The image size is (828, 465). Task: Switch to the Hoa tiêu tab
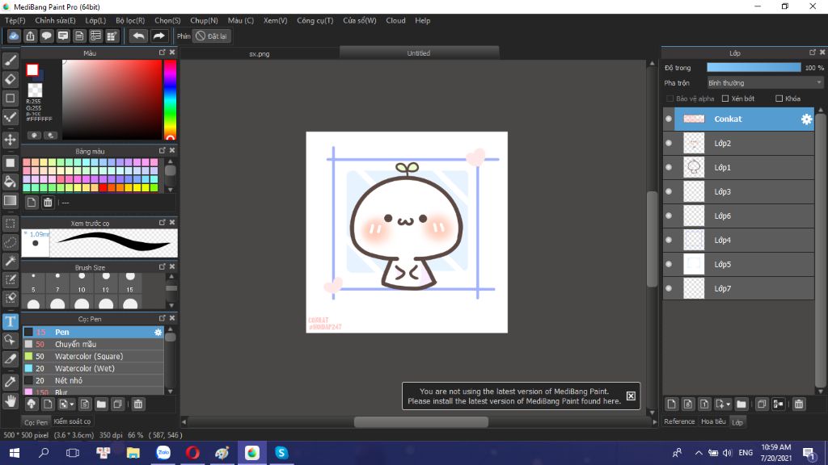point(713,421)
